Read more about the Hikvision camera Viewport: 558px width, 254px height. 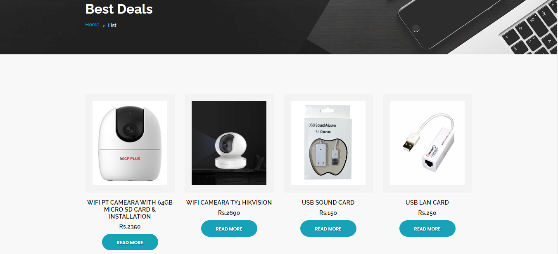[229, 228]
